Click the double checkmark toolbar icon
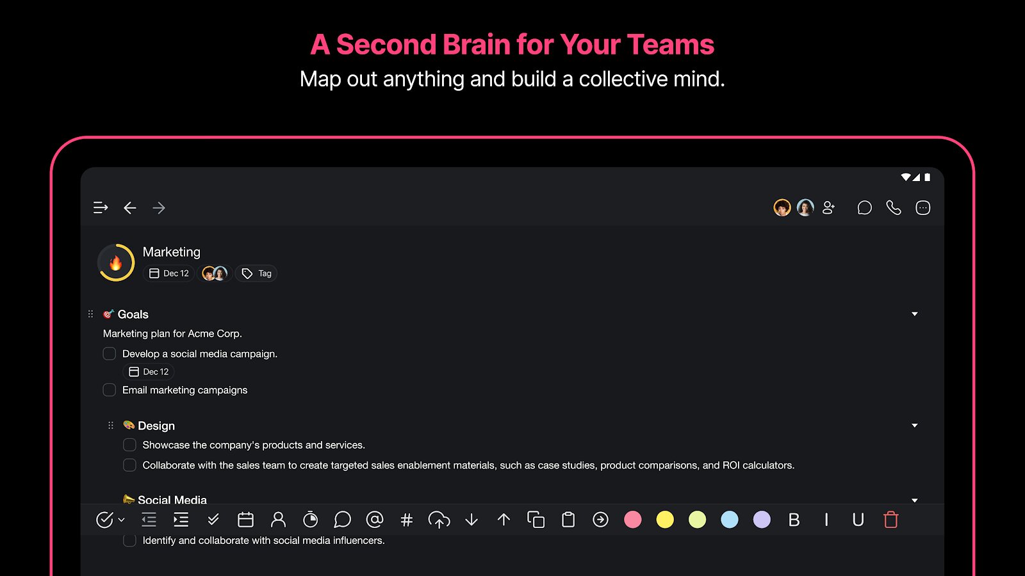Screen dimensions: 1025x576 click(213, 520)
